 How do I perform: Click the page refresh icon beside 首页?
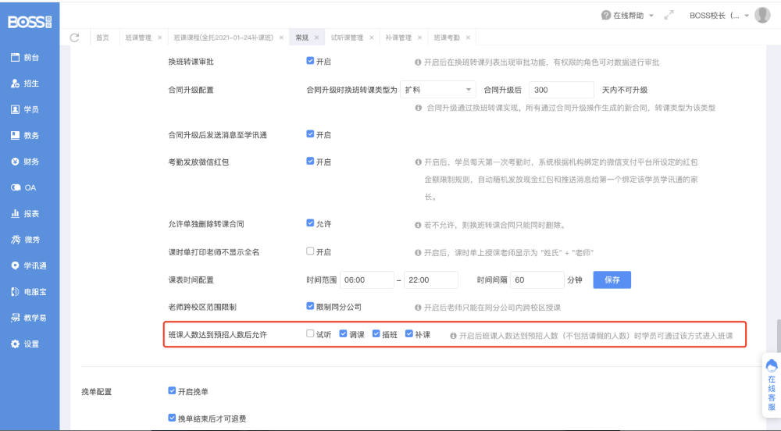75,37
